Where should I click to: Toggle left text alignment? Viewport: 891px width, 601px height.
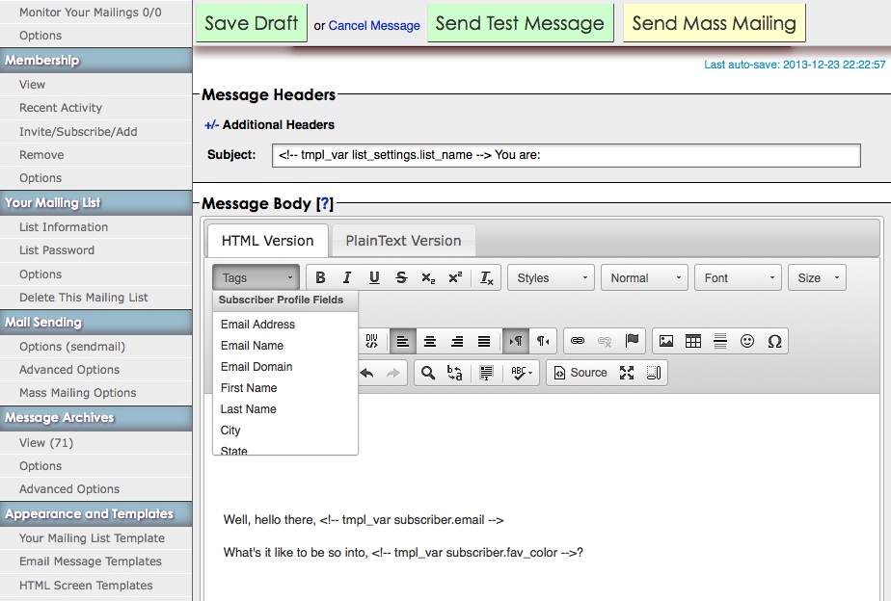(402, 341)
